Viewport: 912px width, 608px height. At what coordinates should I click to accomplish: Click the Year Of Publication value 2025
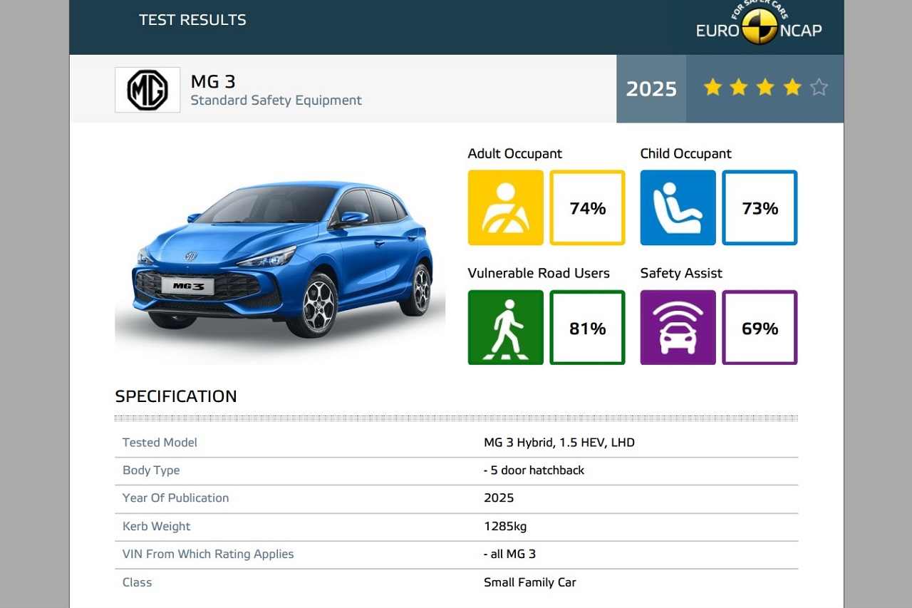tap(499, 498)
